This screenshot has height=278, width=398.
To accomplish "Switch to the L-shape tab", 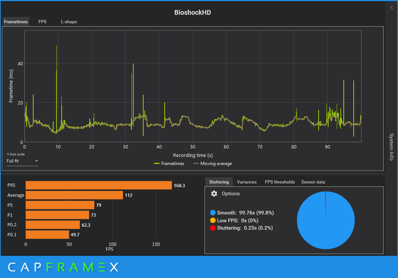I will (x=69, y=22).
